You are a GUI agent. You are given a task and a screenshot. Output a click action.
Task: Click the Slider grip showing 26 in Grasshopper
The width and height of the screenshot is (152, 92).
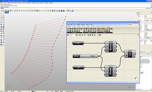coord(94,56)
